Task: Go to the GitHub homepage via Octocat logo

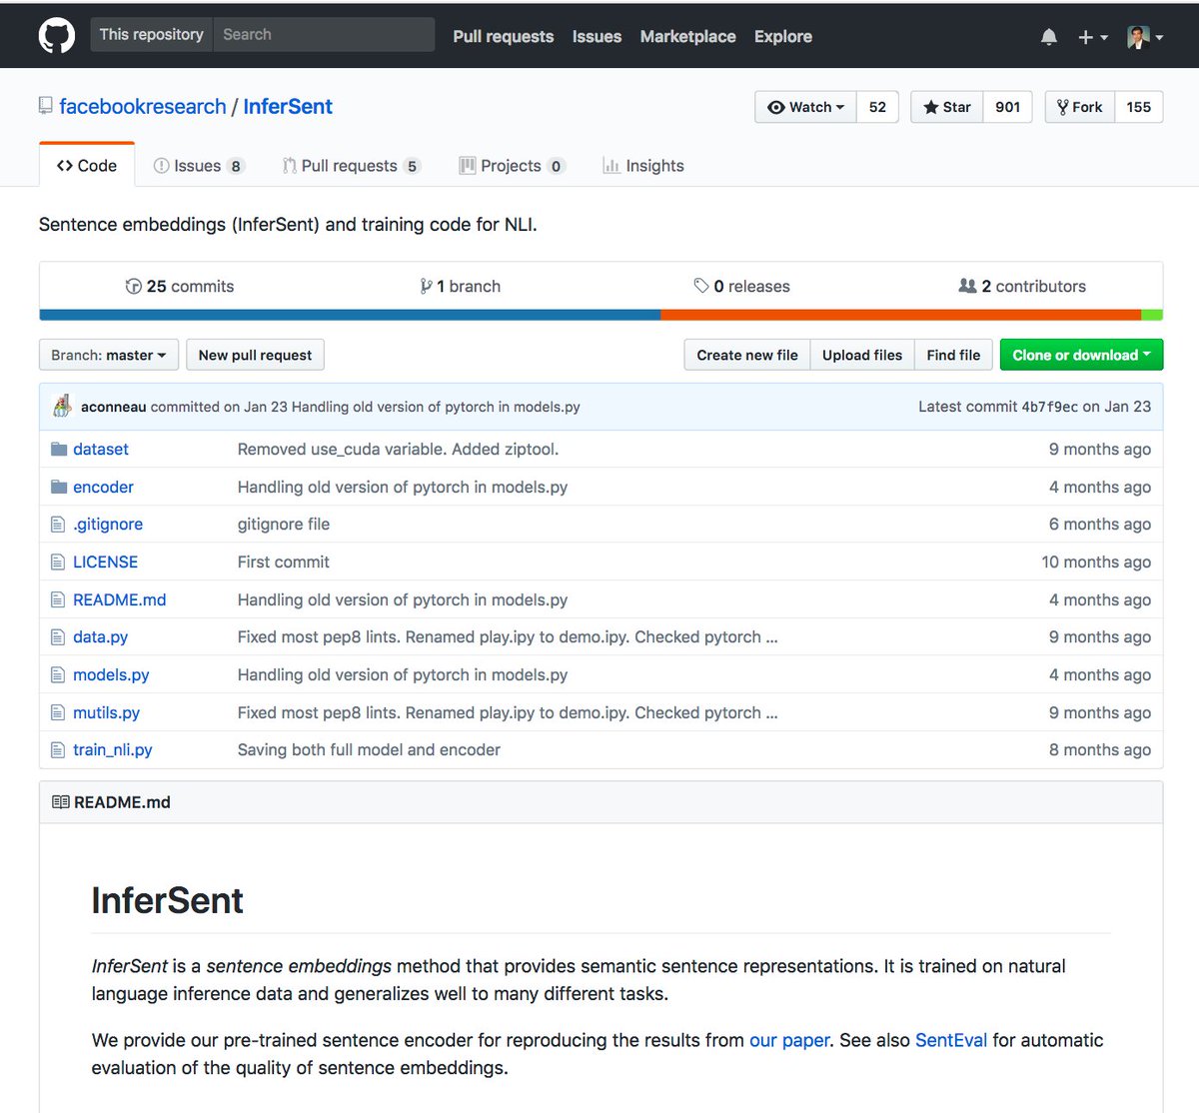Action: (57, 36)
